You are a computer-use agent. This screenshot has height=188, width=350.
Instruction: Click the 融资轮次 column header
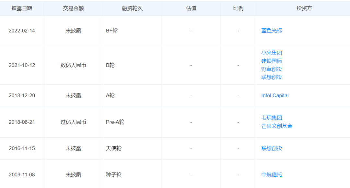(x=132, y=8)
